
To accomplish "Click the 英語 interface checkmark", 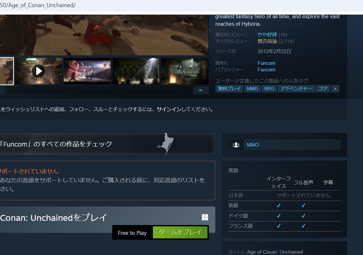I will point(278,205).
